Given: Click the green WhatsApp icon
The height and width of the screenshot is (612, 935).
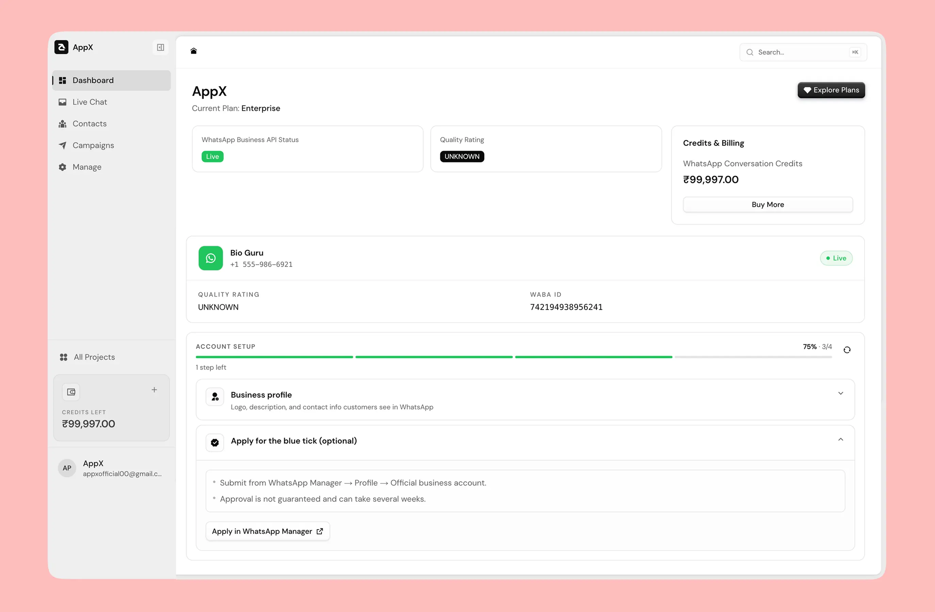Looking at the screenshot, I should click(211, 258).
